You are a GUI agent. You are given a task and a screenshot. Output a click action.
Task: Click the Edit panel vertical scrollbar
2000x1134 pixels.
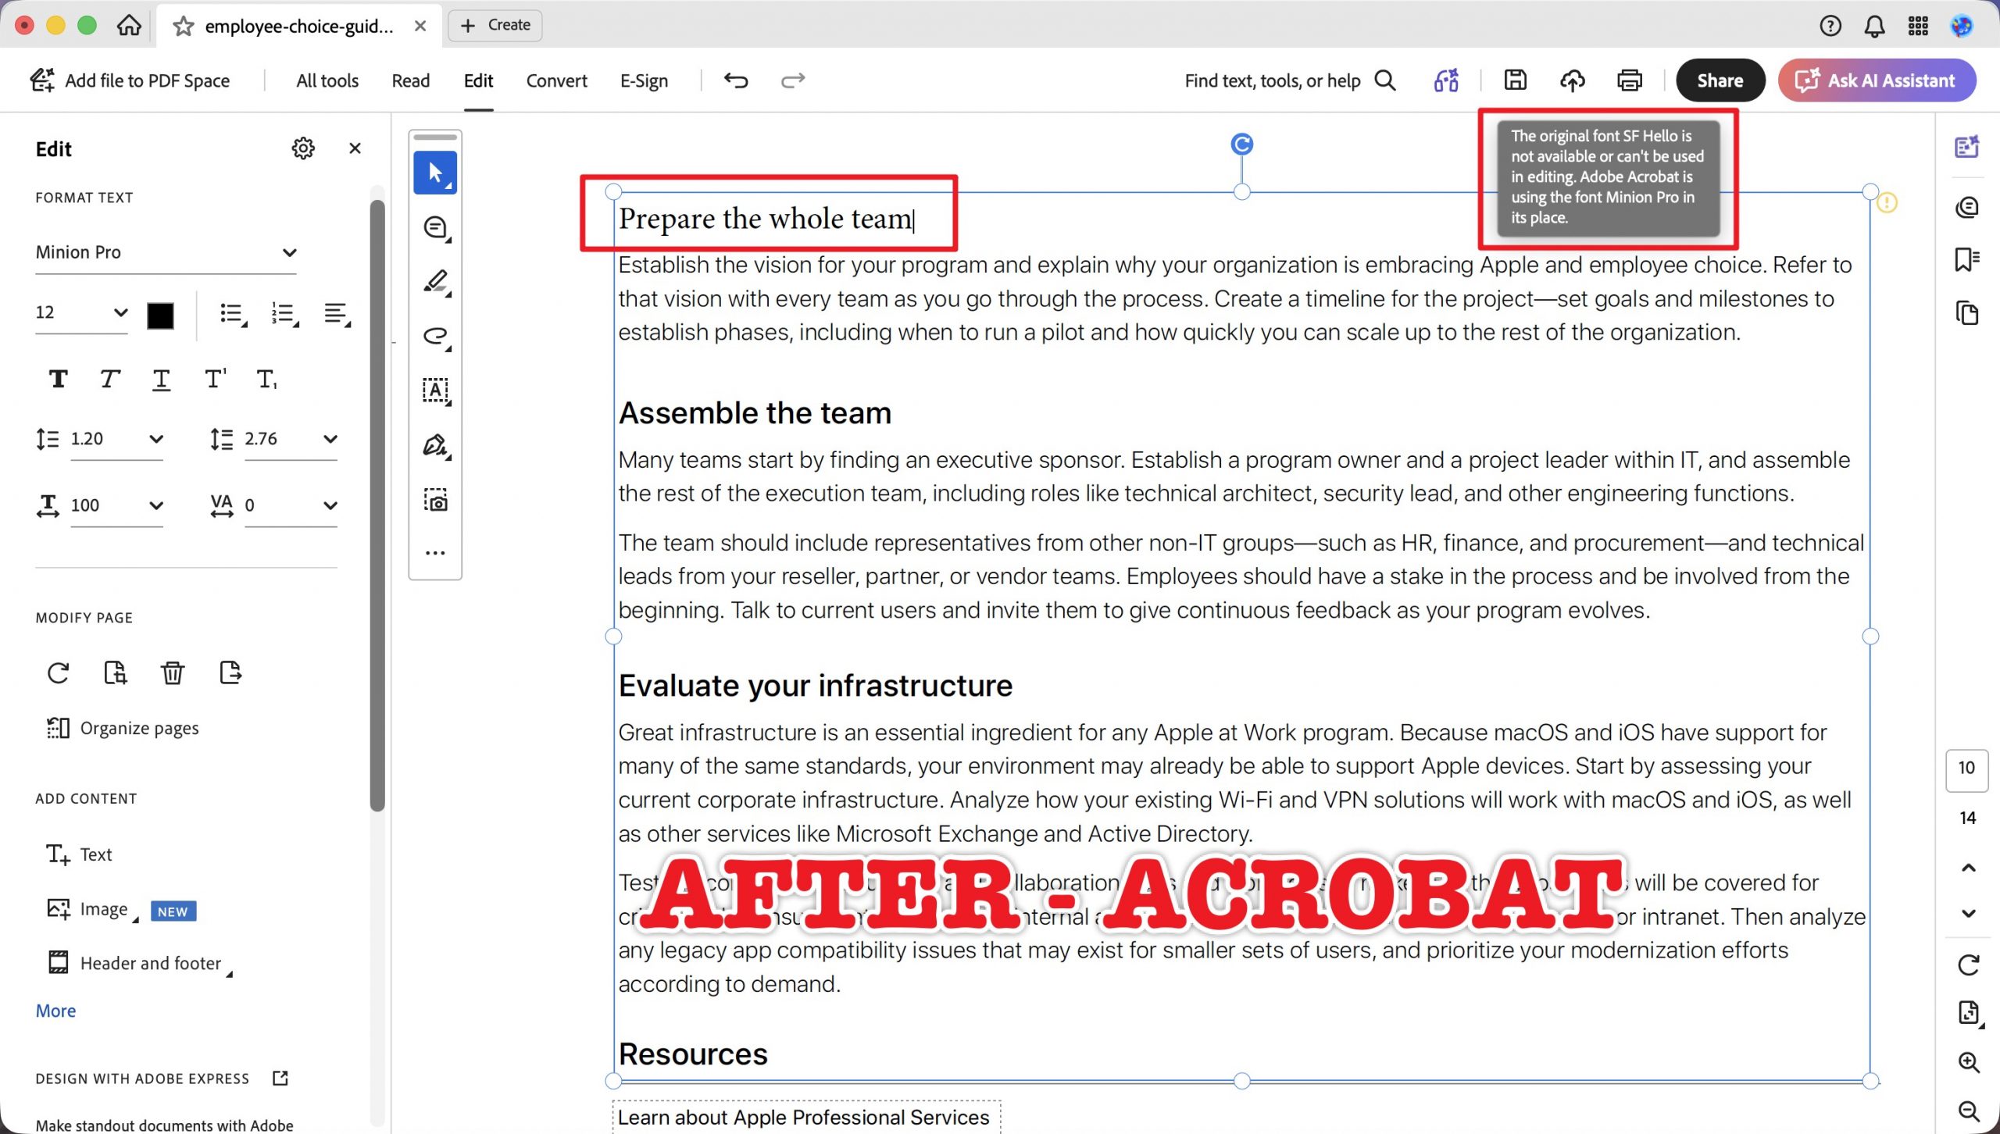pos(377,506)
